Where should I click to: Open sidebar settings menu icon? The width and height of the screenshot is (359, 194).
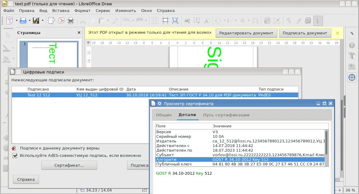(x=352, y=33)
